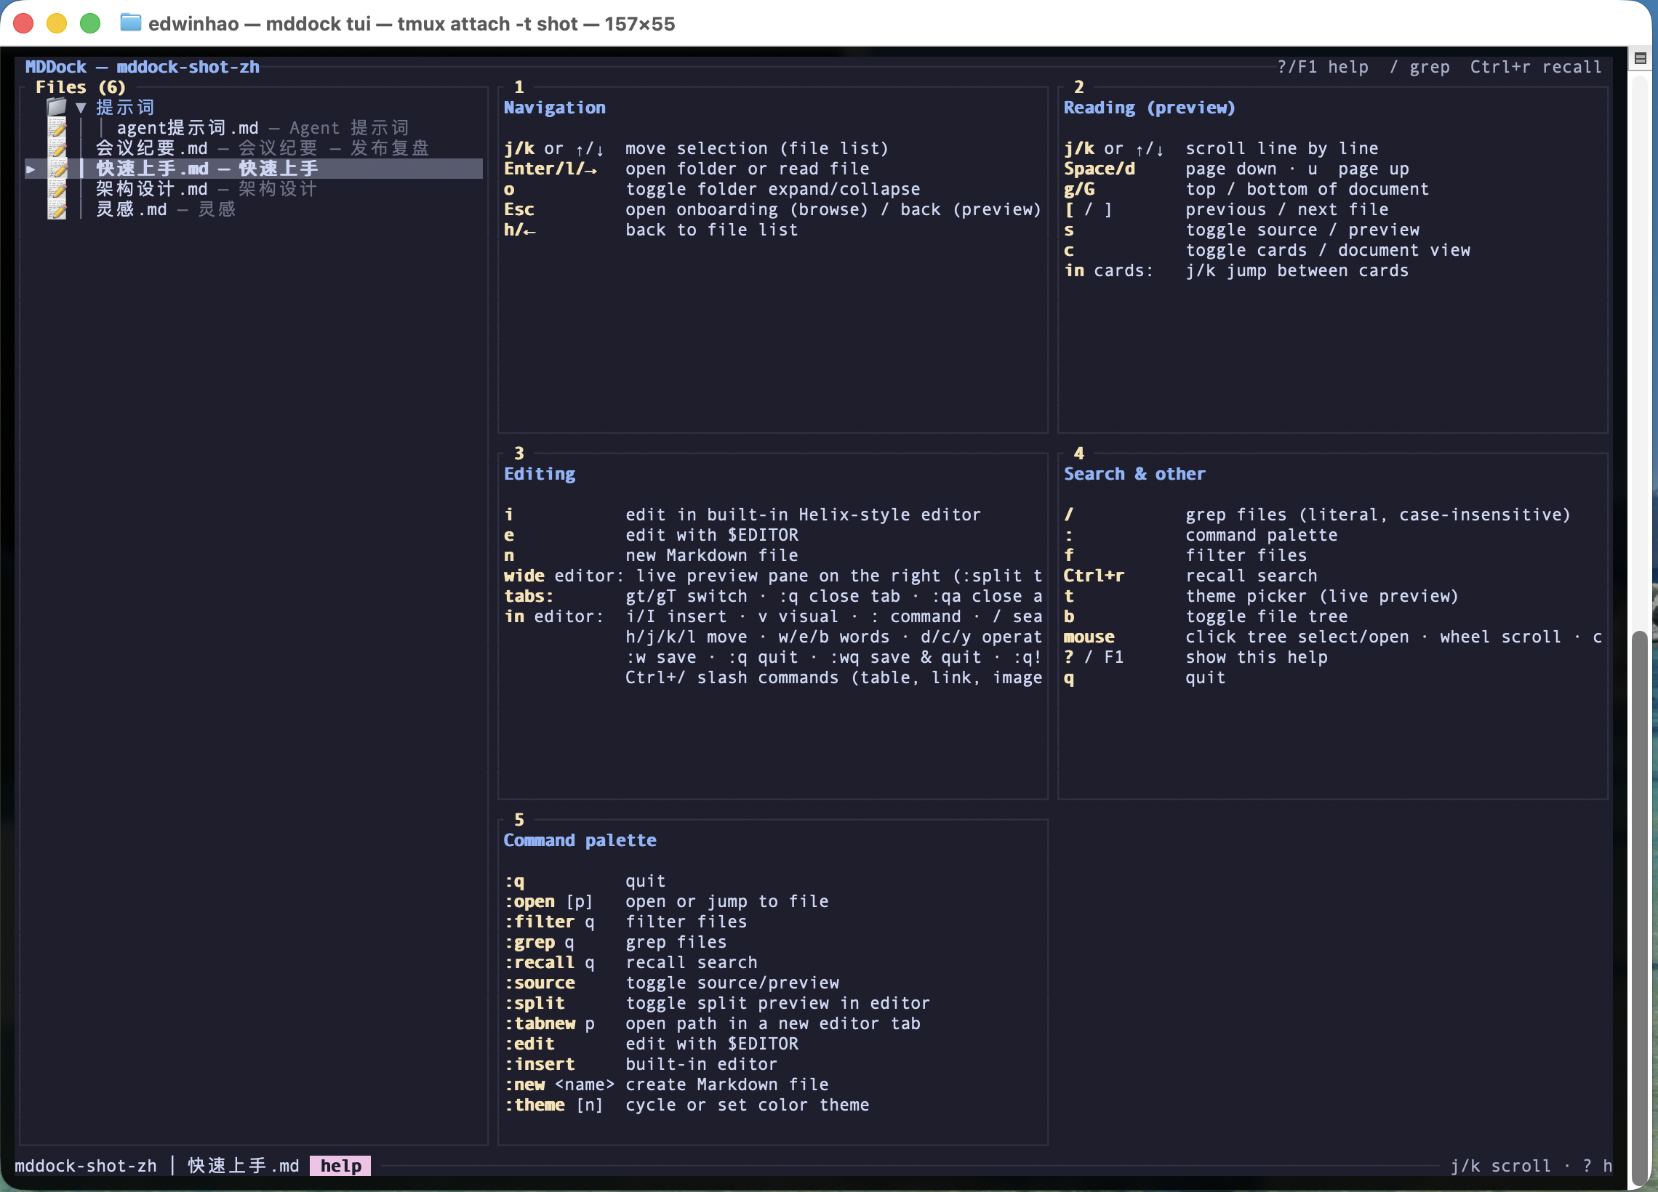Image resolution: width=1658 pixels, height=1192 pixels.
Task: Click the Navigation card heading
Action: 554,108
